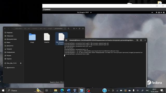Open the GNOME clock and calendar

click(x=83, y=12)
